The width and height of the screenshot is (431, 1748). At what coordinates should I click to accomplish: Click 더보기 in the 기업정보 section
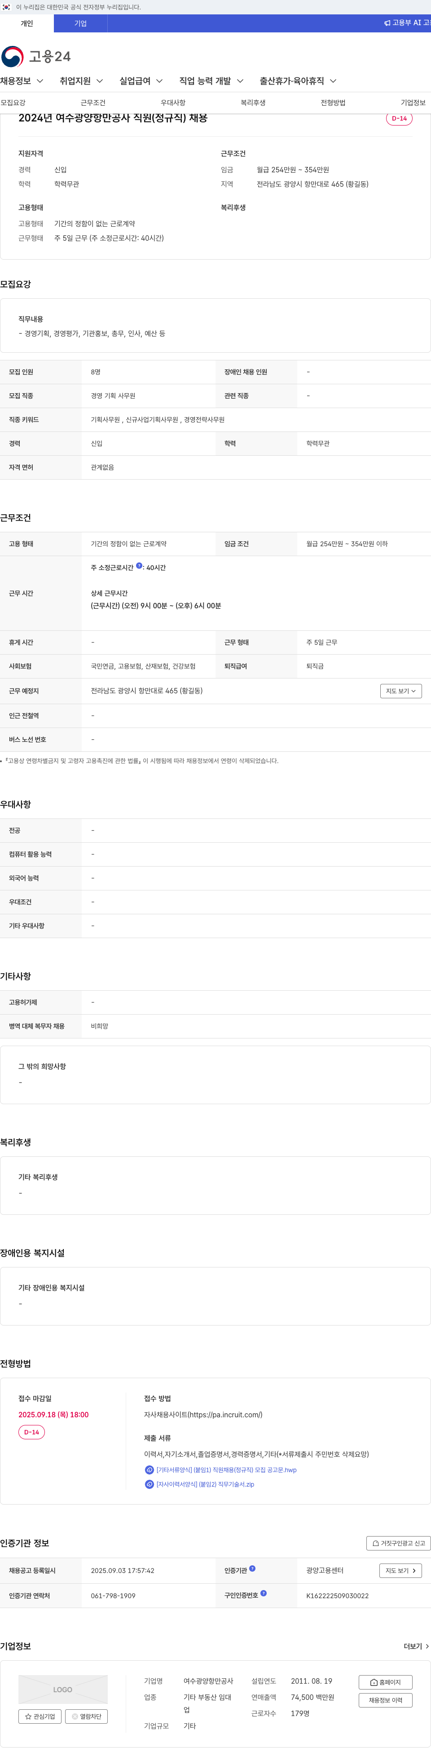[x=416, y=1646]
